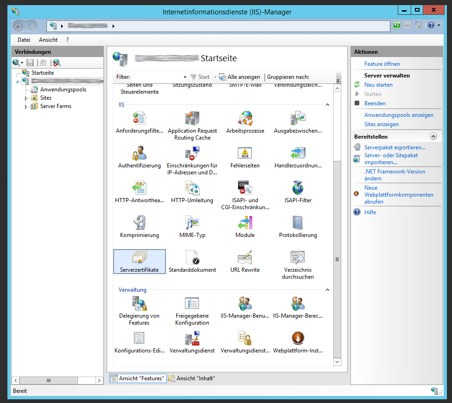This screenshot has height=403, width=452.
Task: Click Anwendungspools anzeigen link
Action: pyautogui.click(x=399, y=115)
